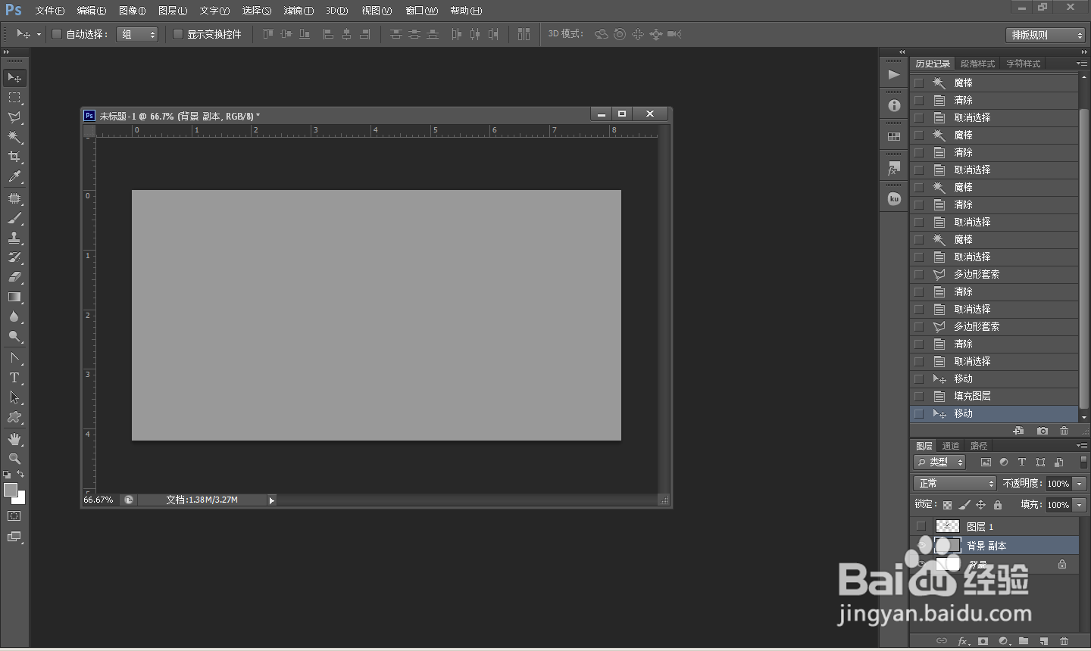1091x651 pixels.
Task: Select the Path Selection tool
Action: [x=14, y=397]
